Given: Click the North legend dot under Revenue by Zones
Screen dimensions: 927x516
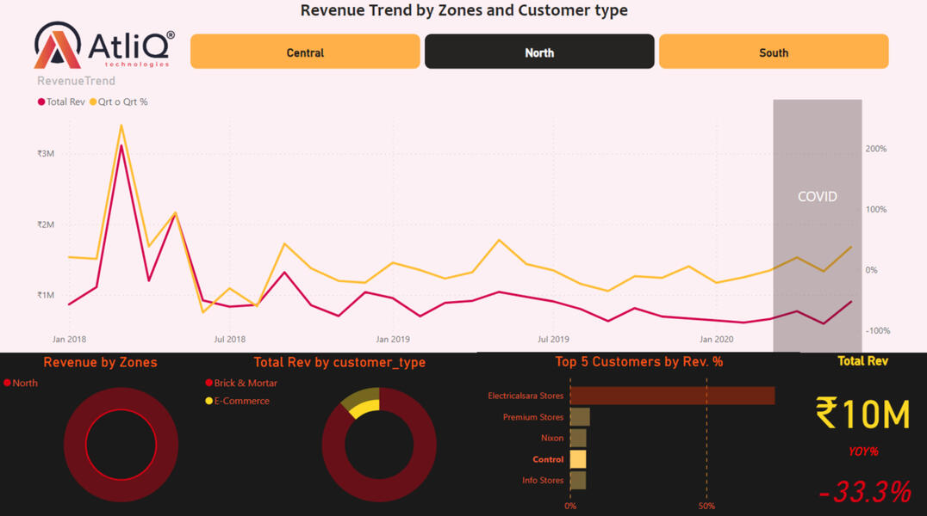Looking at the screenshot, I should pos(8,384).
